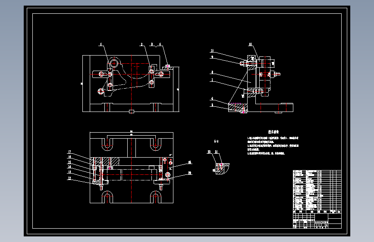The width and height of the screenshot is (374, 242).
Task: Click part balloon number 2
Action: pyautogui.click(x=141, y=44)
